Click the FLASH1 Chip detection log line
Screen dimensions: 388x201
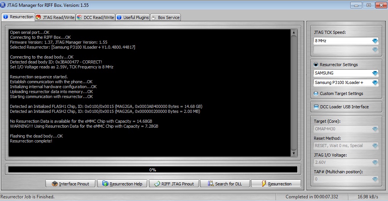click(x=106, y=106)
